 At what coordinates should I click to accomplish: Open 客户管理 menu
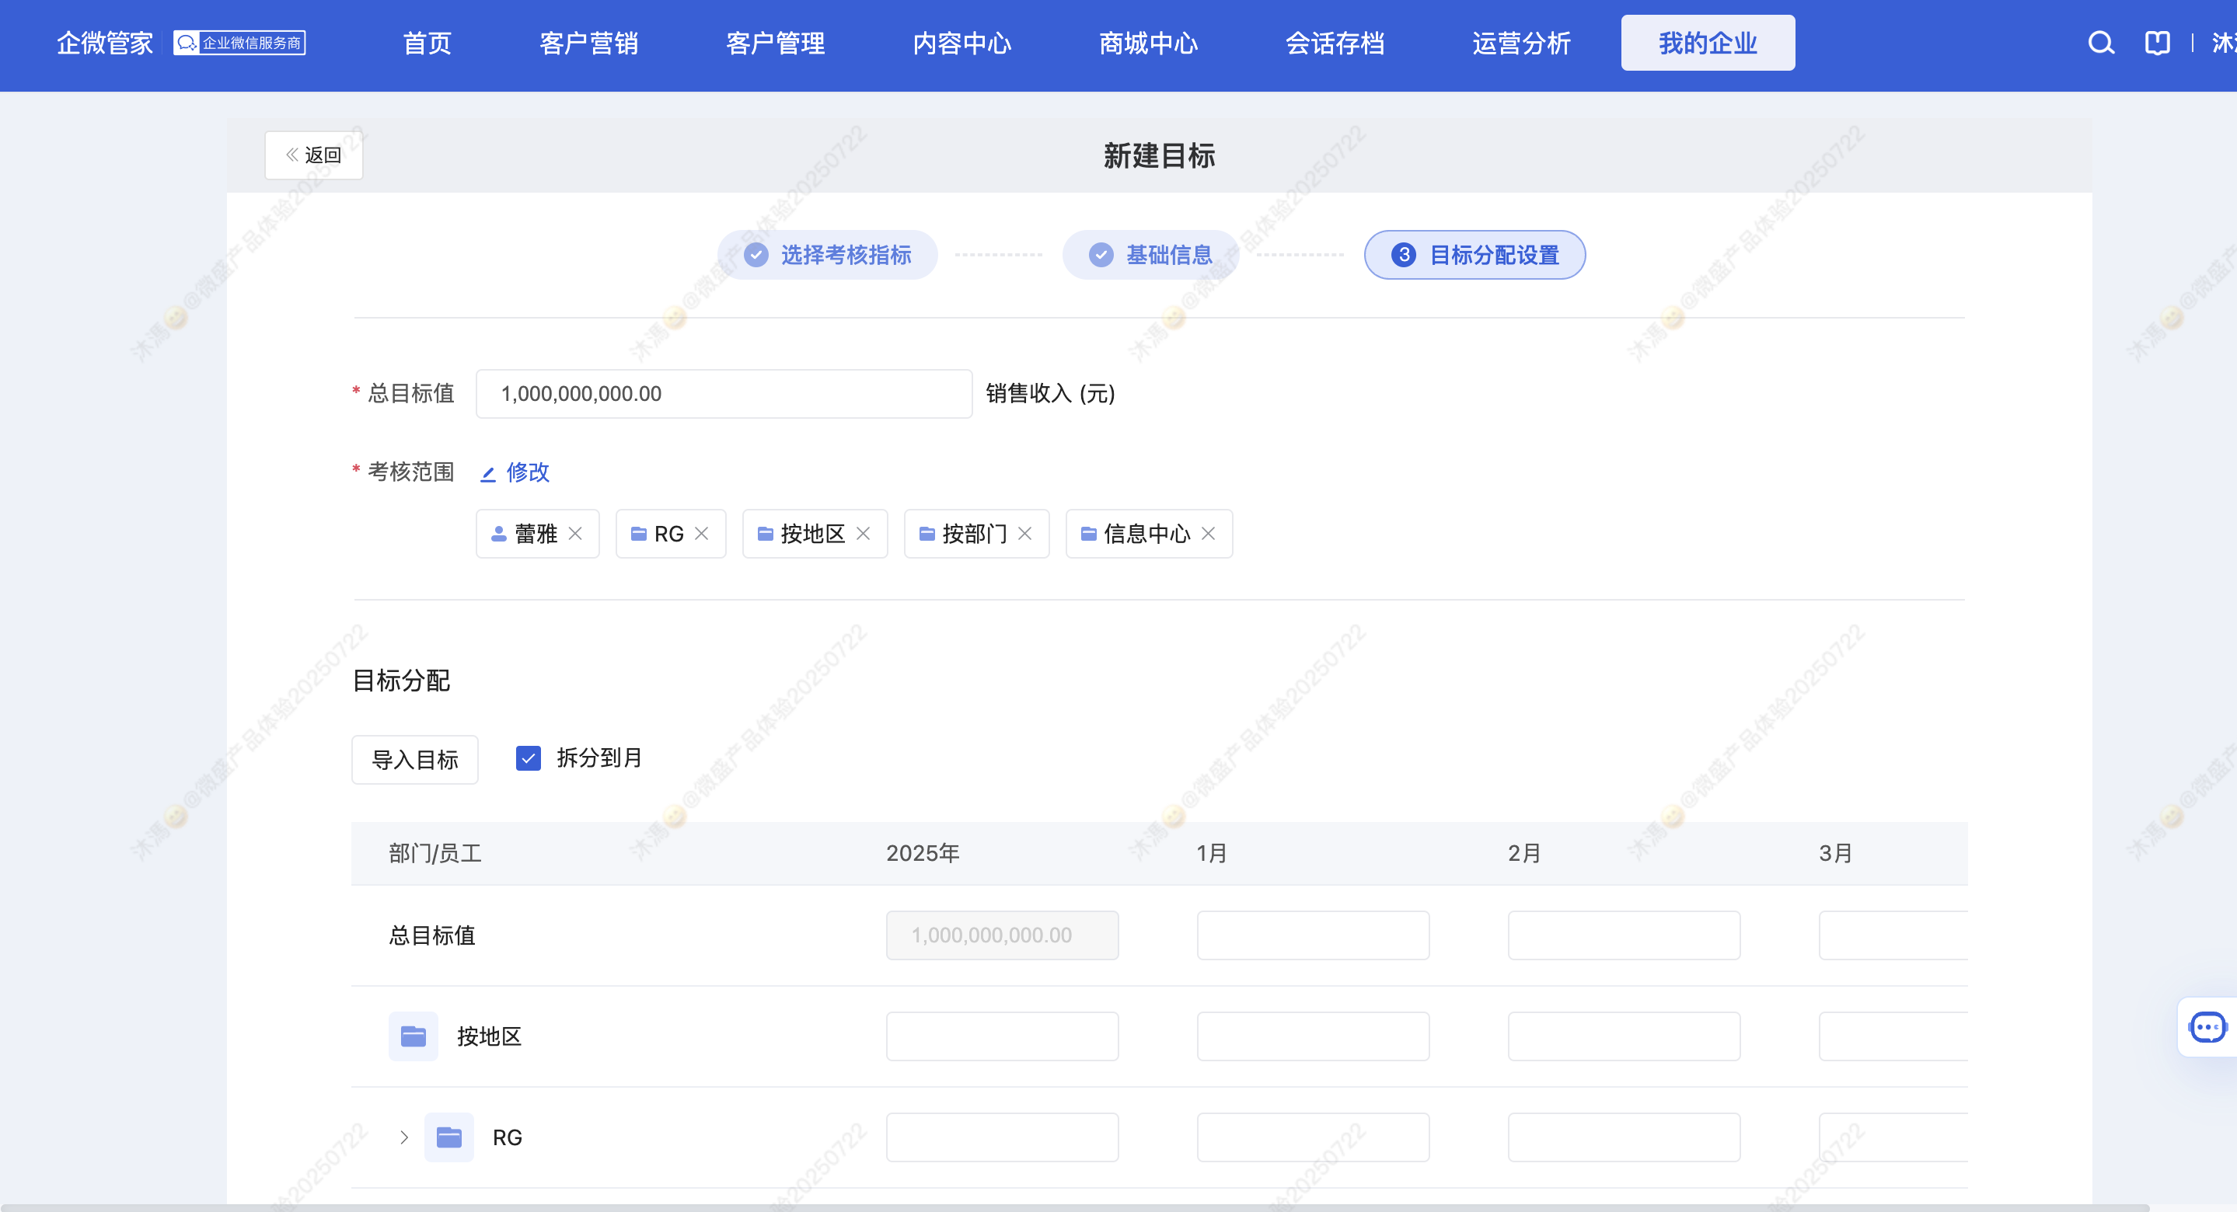[776, 44]
